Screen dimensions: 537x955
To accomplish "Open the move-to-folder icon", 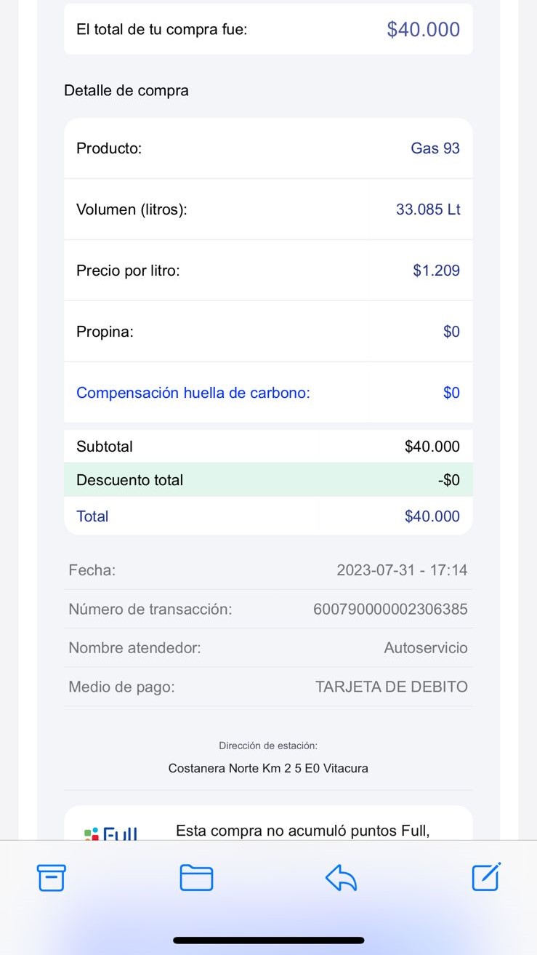I will [196, 878].
